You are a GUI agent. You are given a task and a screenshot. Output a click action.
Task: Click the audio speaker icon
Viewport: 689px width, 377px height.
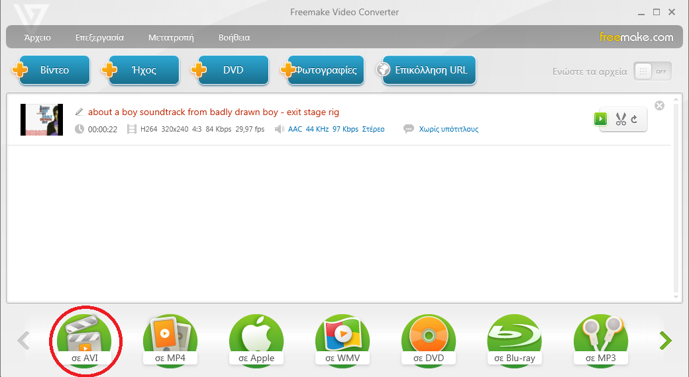click(279, 129)
